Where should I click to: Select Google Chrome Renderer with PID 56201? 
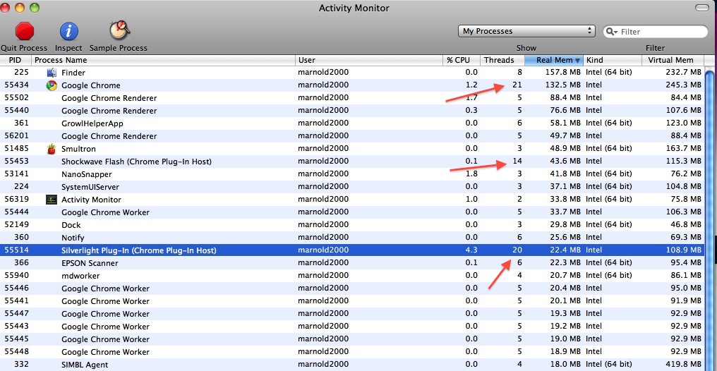(352, 135)
